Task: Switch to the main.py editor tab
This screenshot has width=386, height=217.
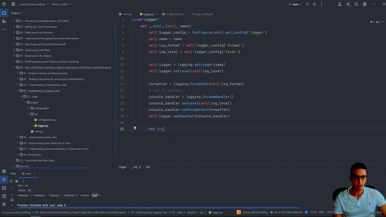Action: tap(125, 14)
